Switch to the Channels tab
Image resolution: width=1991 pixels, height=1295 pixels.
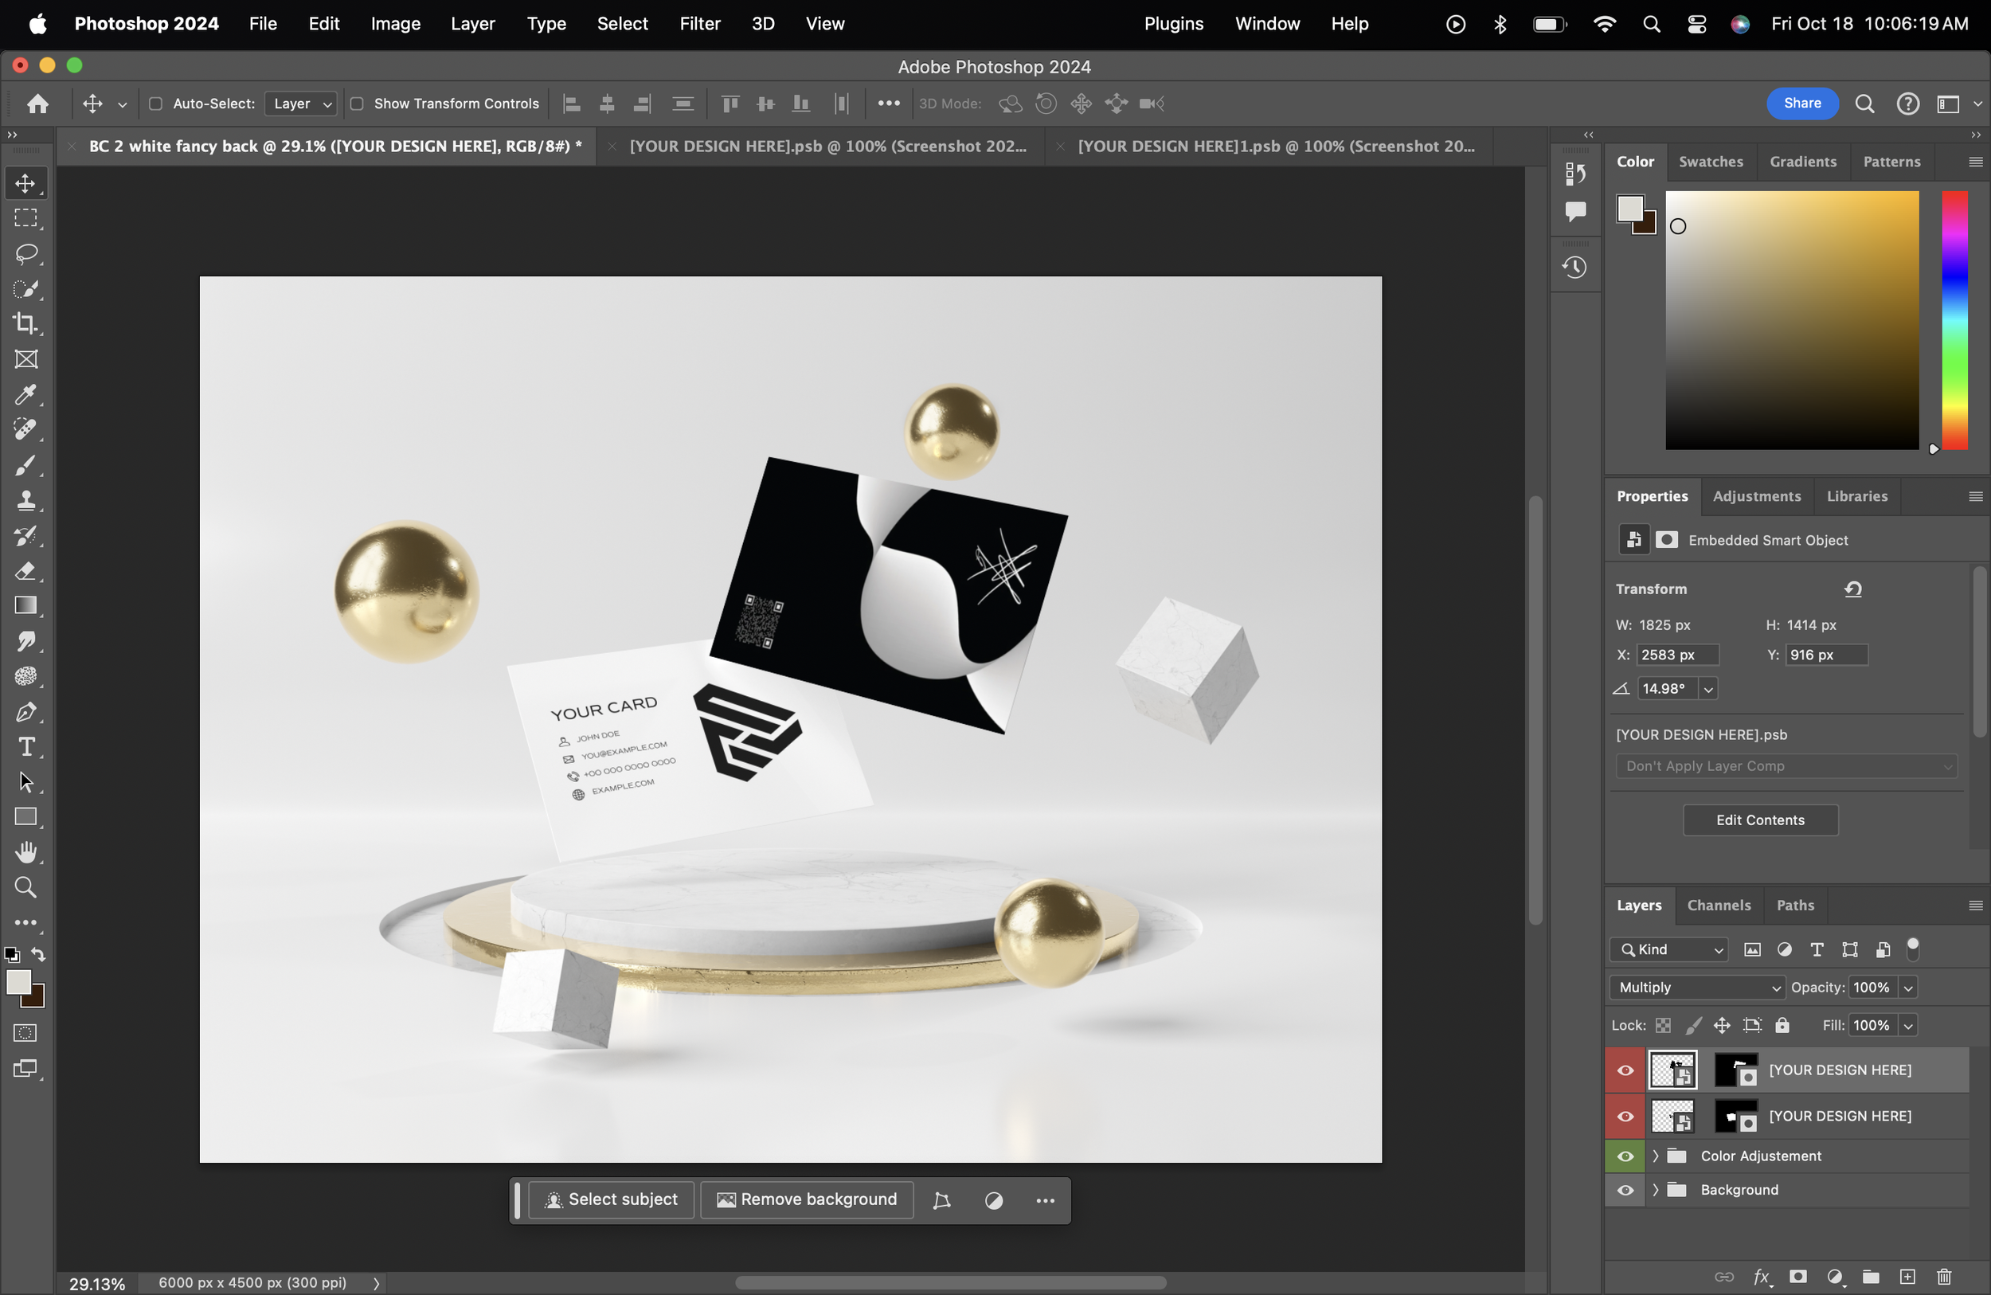(x=1719, y=906)
